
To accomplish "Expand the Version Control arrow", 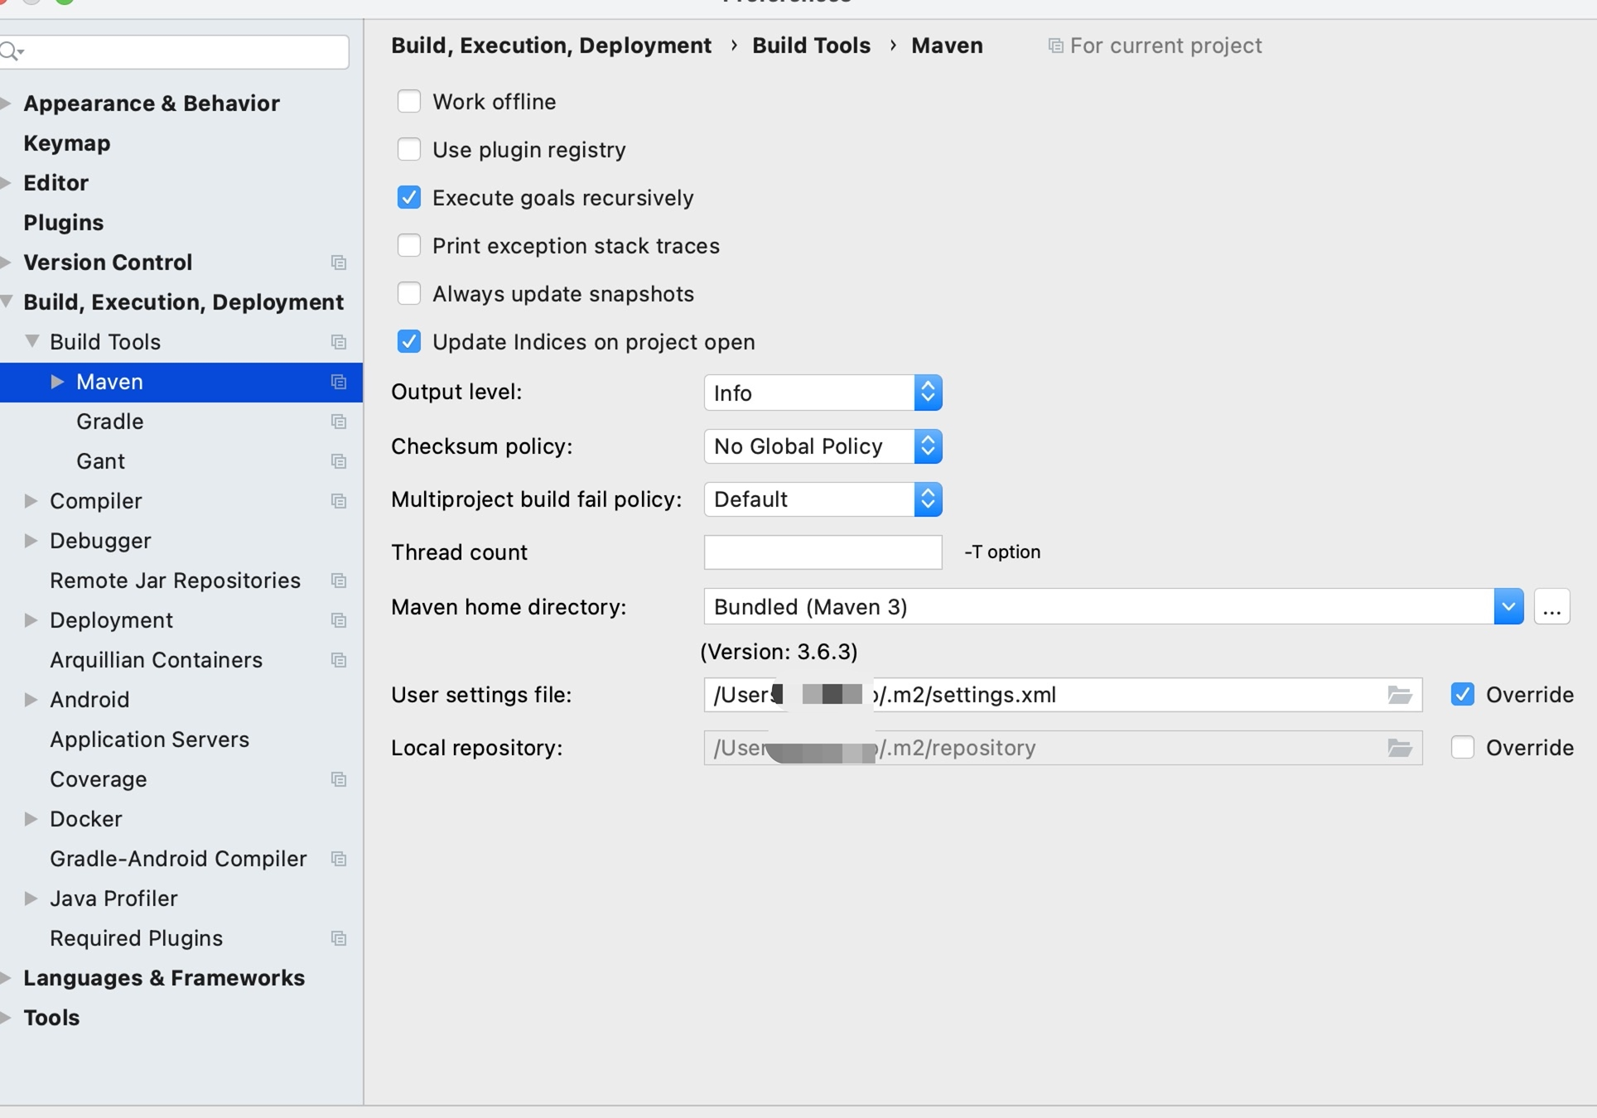I will (x=7, y=263).
